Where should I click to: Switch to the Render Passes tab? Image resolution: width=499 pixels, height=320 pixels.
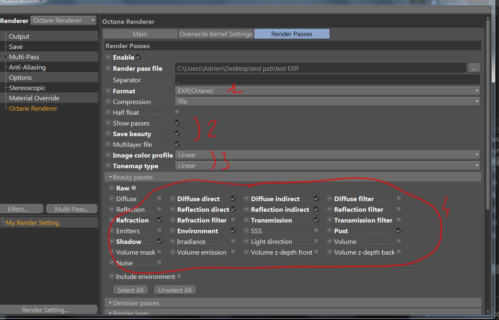(292, 34)
